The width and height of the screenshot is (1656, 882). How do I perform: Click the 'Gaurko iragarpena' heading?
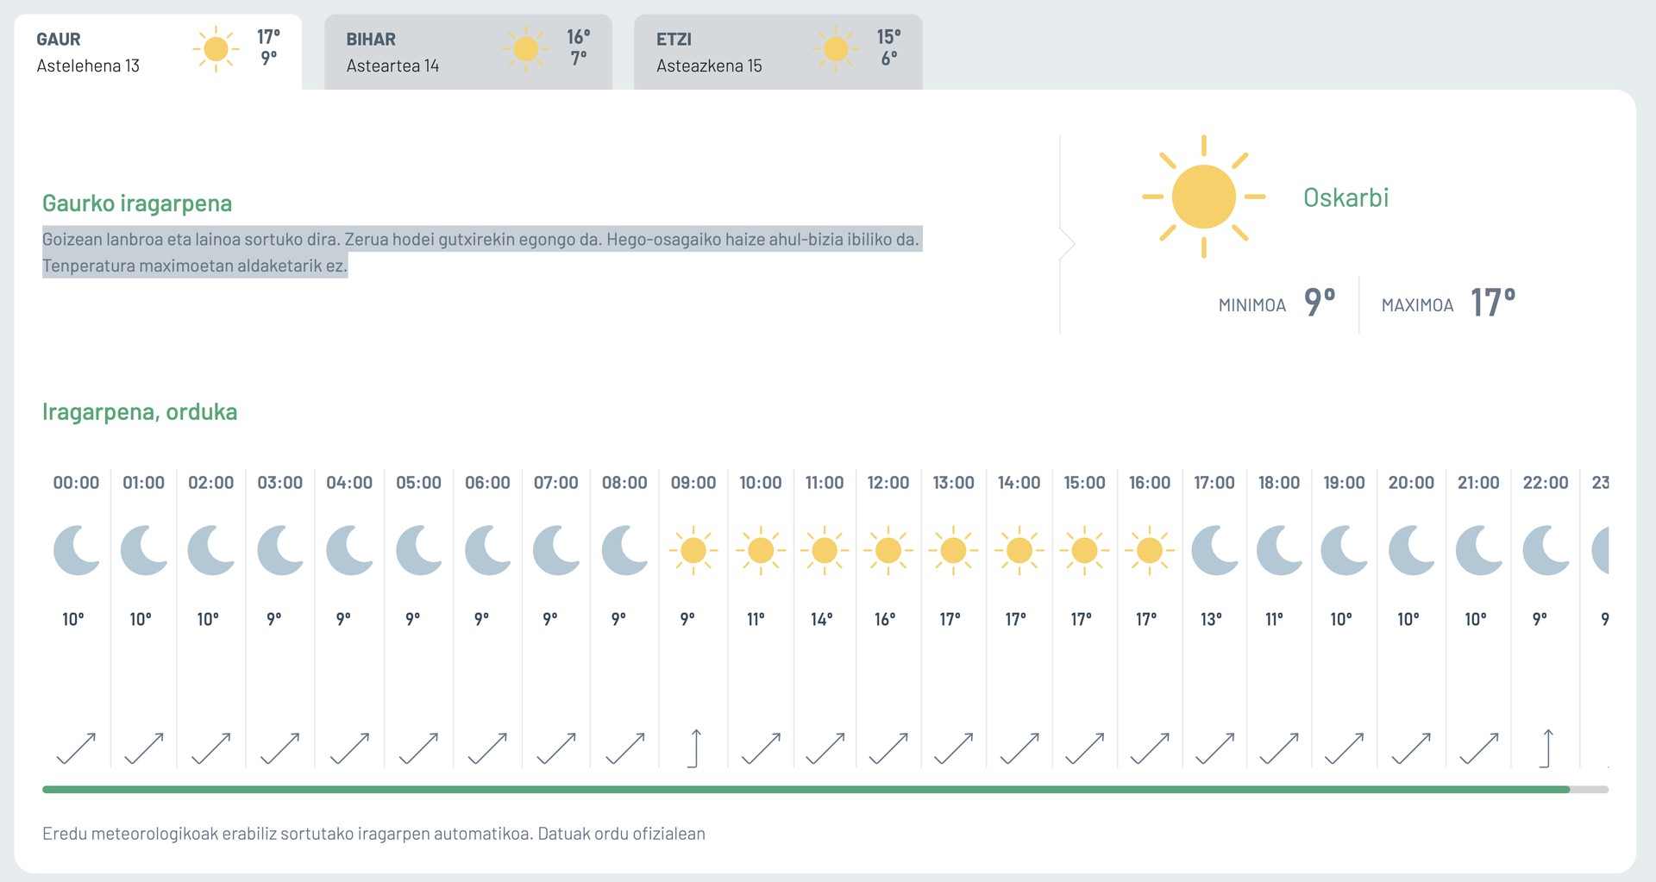point(137,203)
